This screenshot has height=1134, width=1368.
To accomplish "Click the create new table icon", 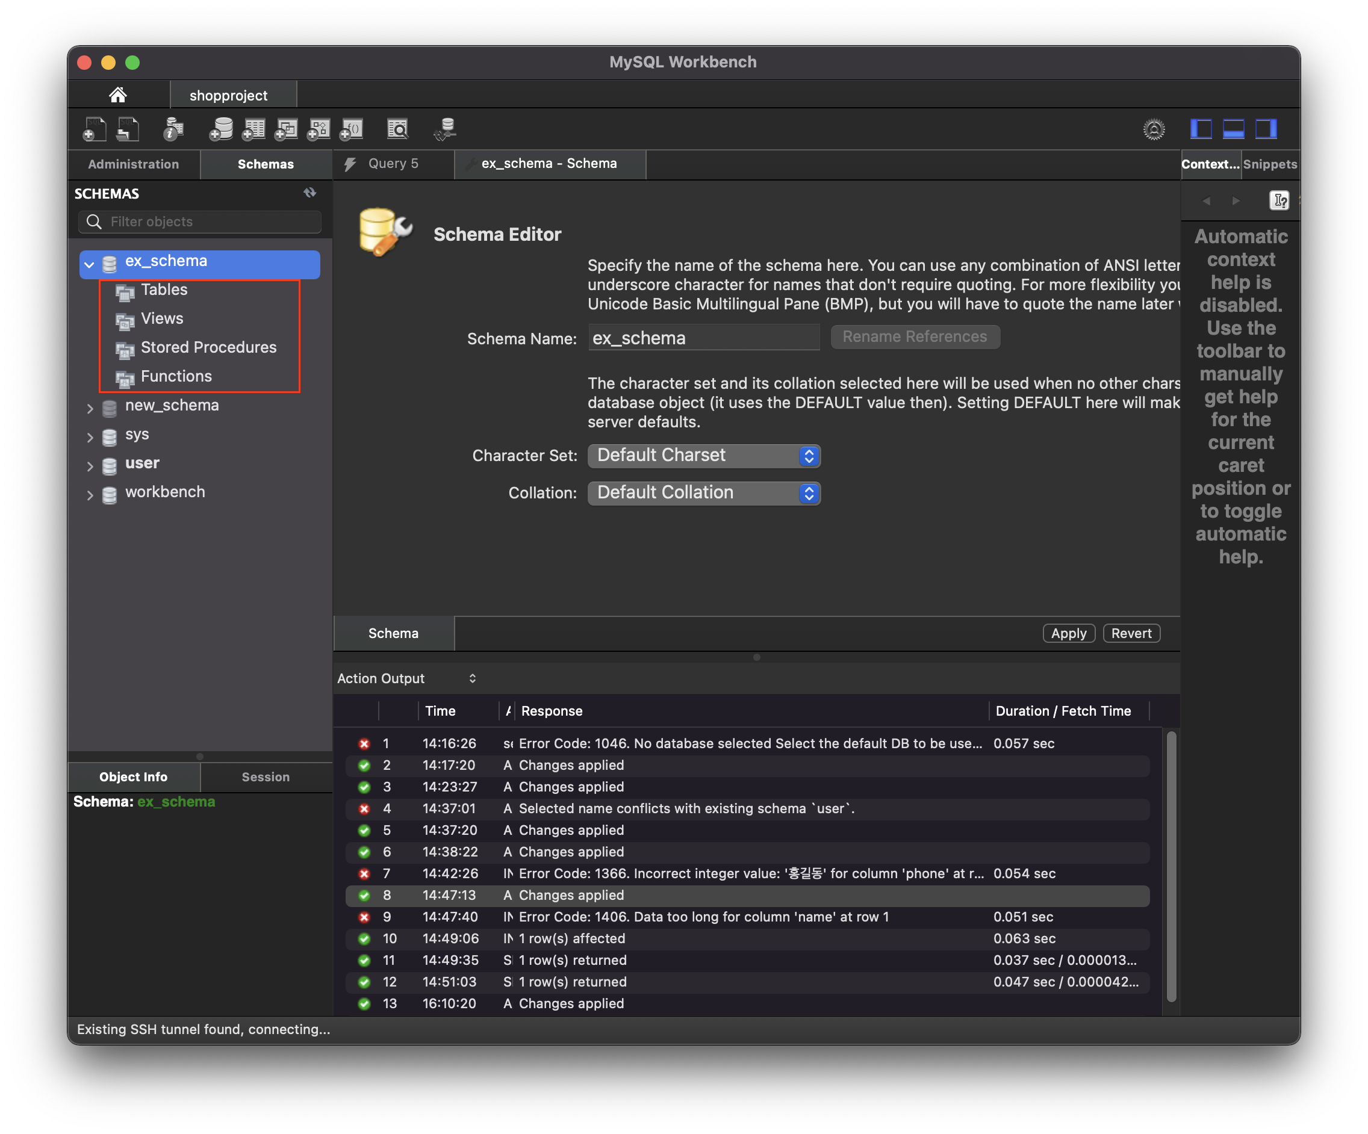I will point(254,129).
